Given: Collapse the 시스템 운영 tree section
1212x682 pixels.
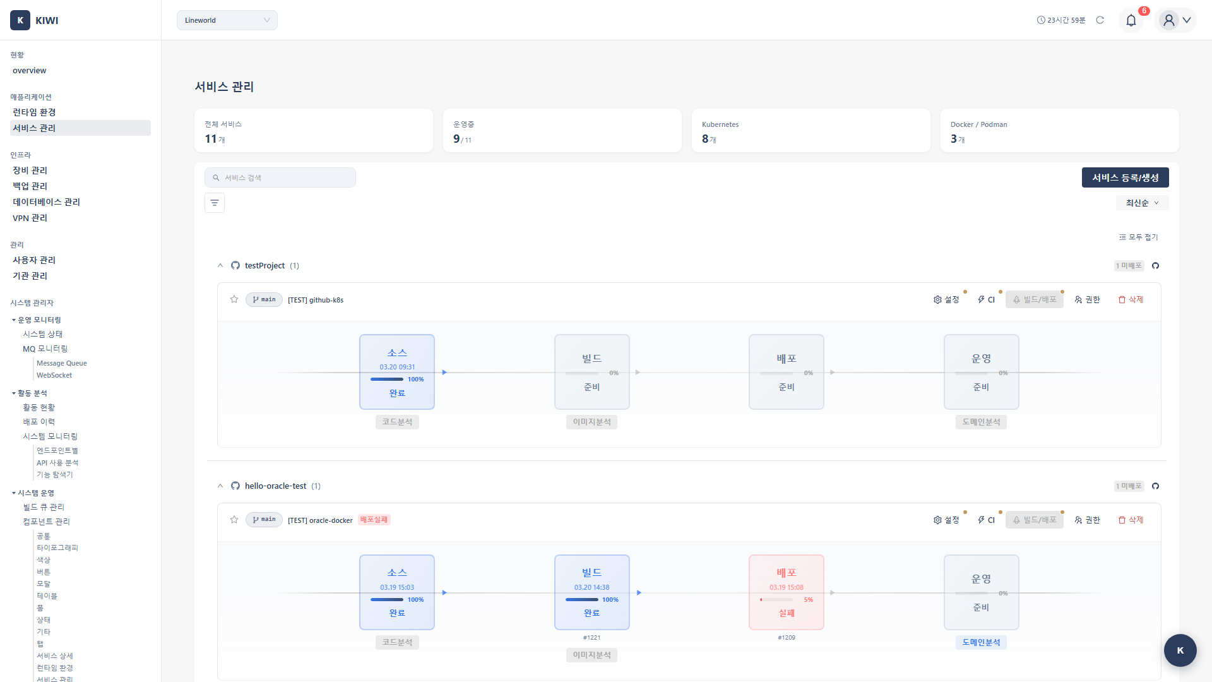Looking at the screenshot, I should 14,493.
